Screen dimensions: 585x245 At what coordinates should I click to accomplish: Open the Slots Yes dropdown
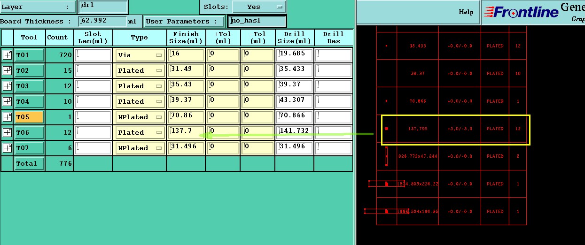pos(259,7)
